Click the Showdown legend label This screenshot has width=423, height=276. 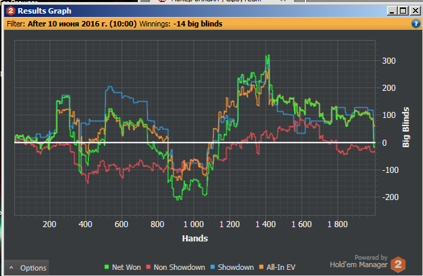(x=236, y=267)
